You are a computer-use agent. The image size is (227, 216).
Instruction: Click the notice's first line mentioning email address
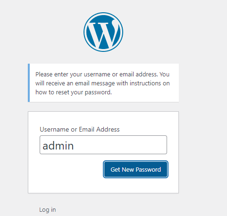102,74
